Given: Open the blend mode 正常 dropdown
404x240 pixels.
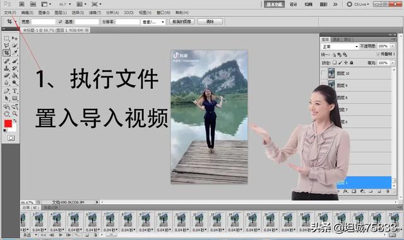Looking at the screenshot, I should point(340,47).
